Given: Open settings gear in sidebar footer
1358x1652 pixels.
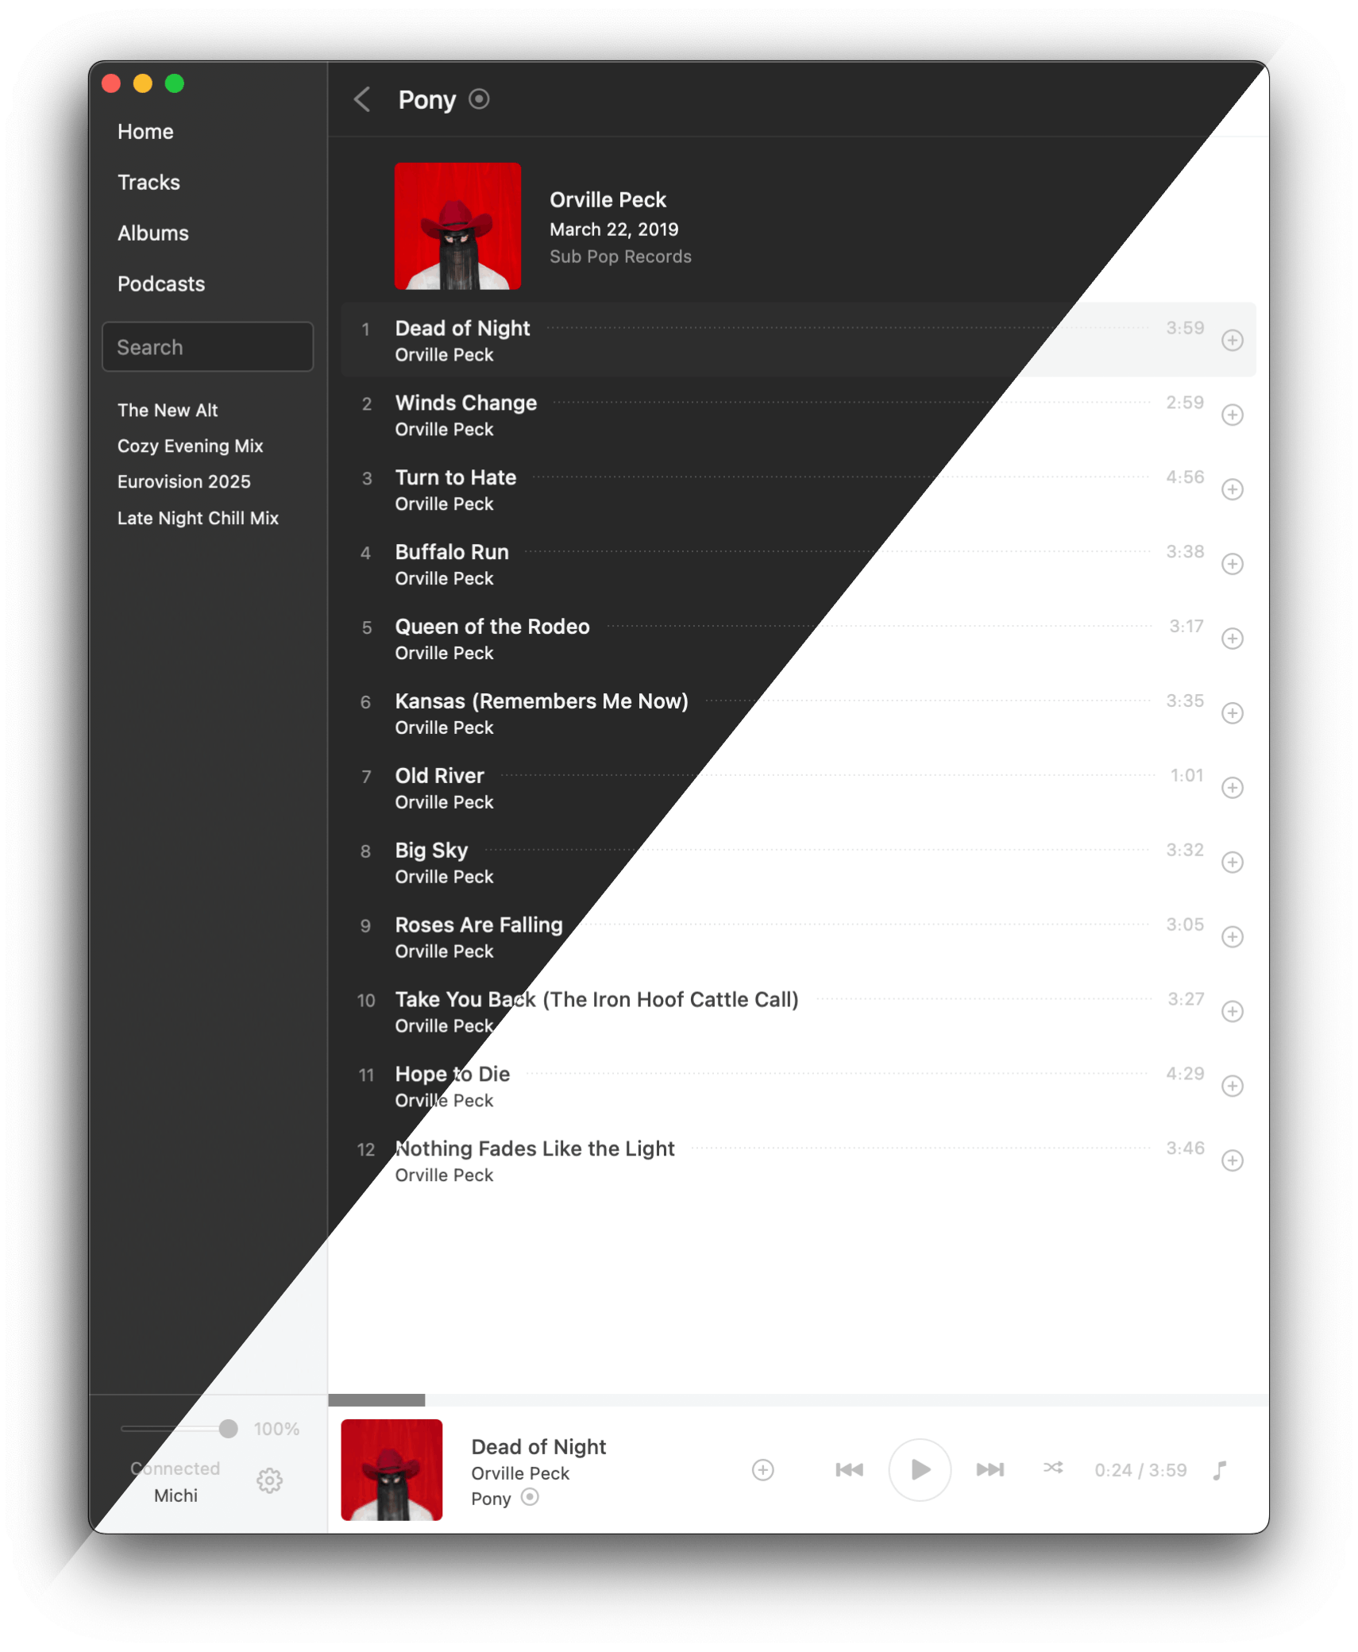Looking at the screenshot, I should [269, 1480].
